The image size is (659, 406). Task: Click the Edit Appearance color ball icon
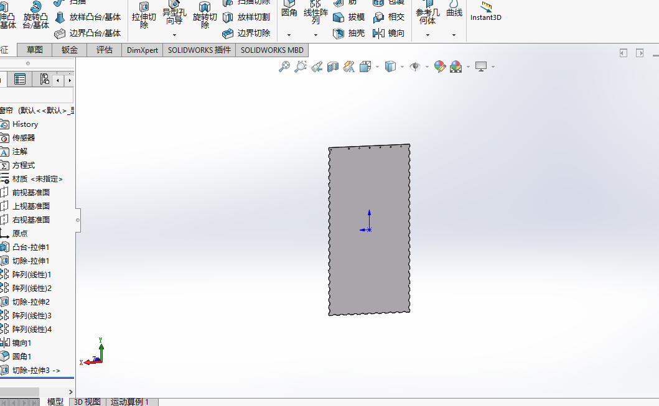coord(439,67)
